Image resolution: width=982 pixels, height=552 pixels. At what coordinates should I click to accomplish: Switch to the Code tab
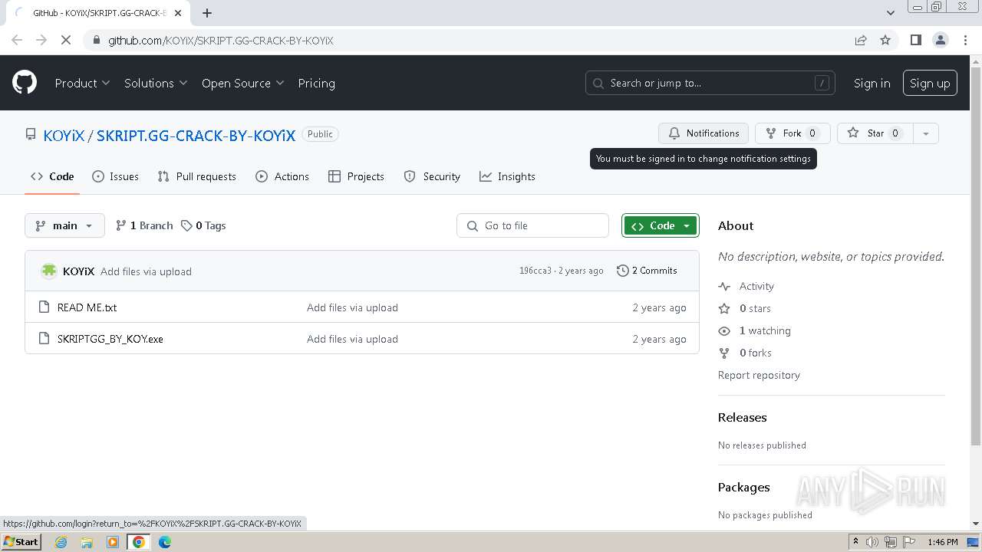tap(52, 176)
